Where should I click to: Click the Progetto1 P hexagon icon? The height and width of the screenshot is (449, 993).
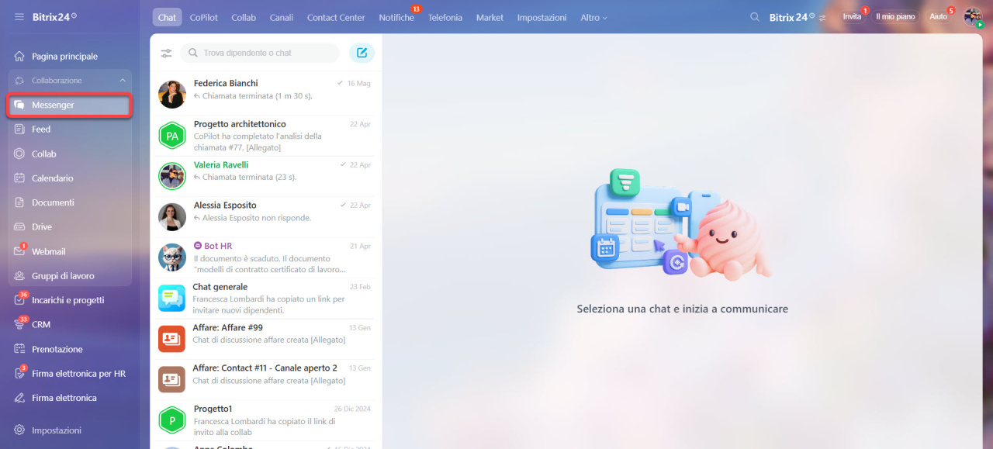[x=171, y=420]
